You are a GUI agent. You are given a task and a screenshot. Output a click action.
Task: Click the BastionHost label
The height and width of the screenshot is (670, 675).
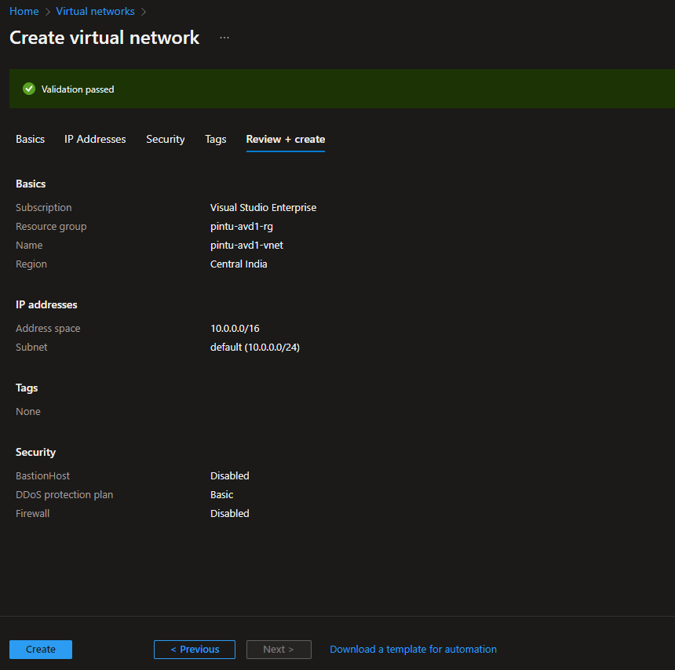(x=42, y=475)
